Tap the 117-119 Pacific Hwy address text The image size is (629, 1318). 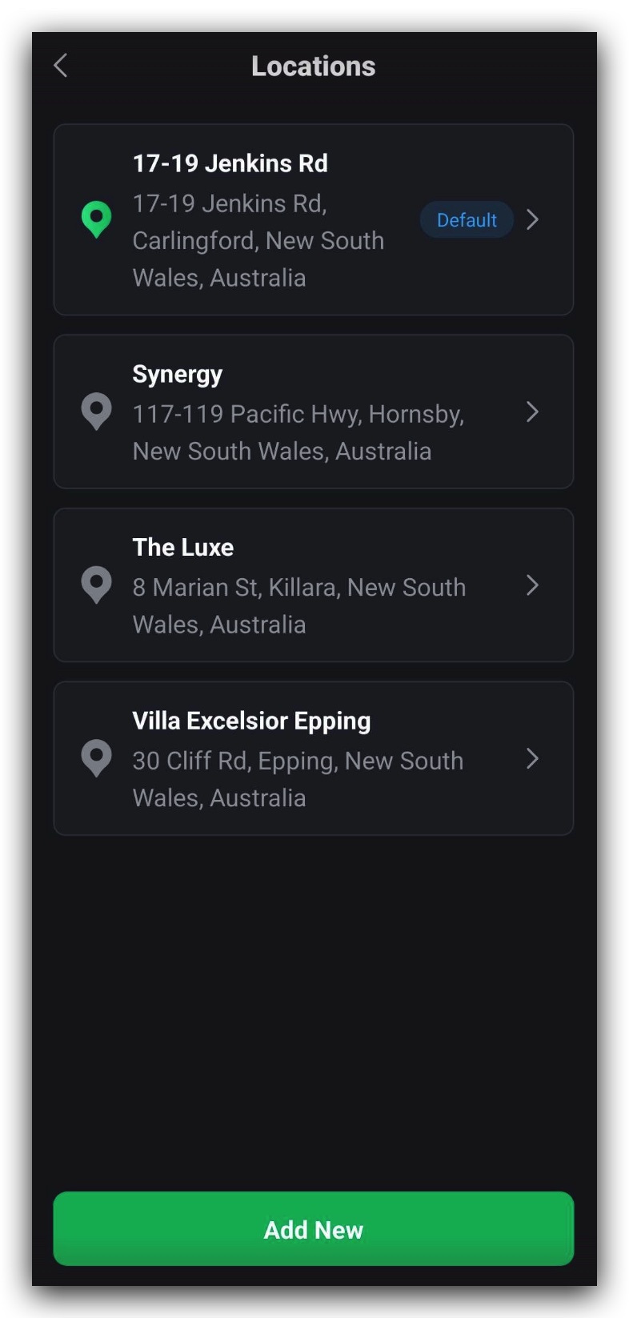[x=298, y=432]
